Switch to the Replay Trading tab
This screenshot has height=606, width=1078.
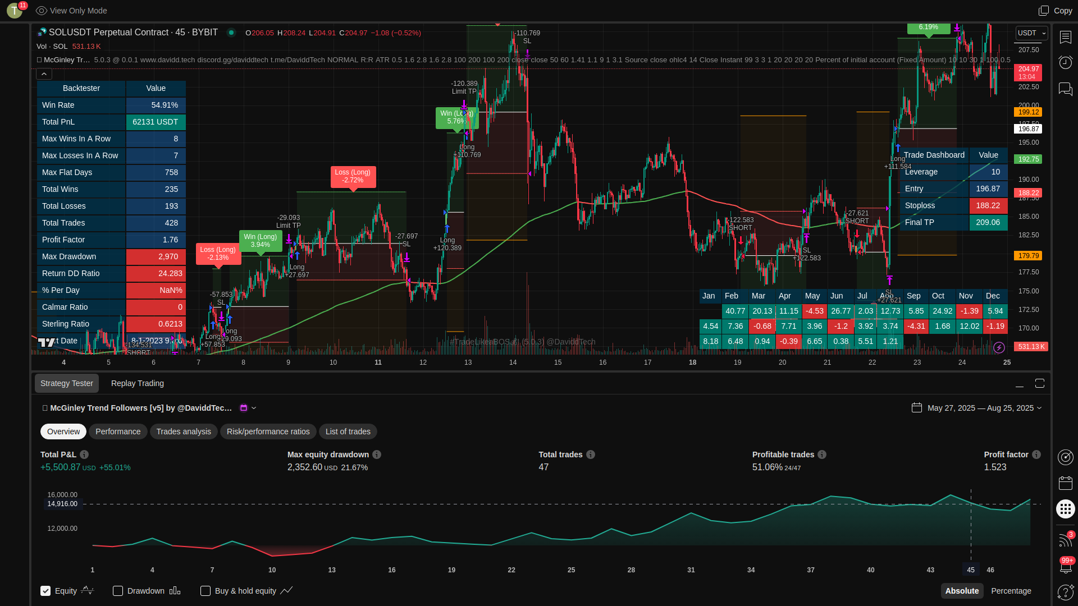pos(138,383)
